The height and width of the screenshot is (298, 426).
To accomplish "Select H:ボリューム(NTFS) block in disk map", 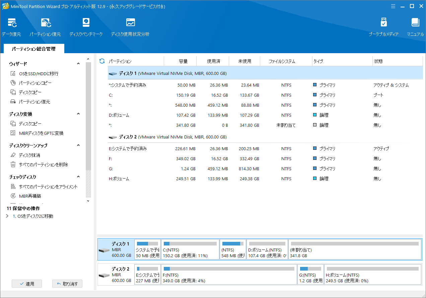I will [372, 274].
